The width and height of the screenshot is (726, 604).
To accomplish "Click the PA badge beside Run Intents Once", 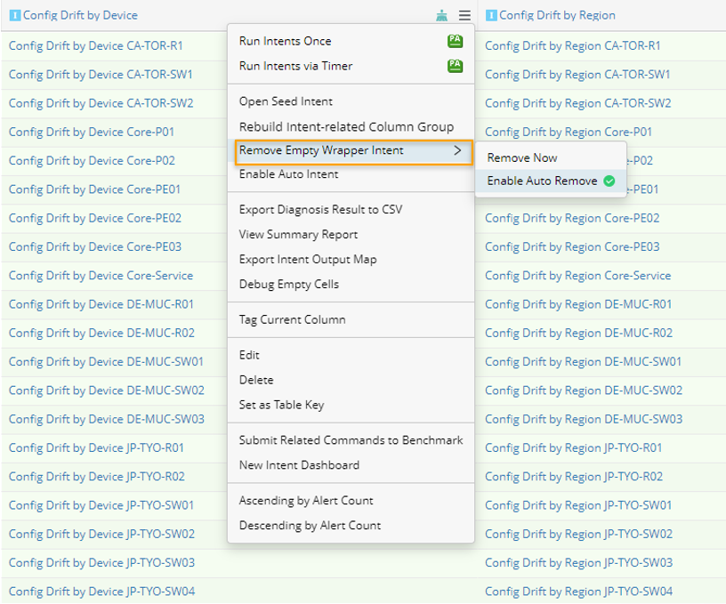I will tap(455, 41).
